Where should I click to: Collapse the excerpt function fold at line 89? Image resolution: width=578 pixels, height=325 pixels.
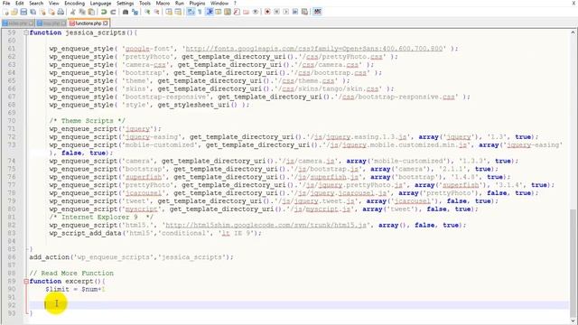[26, 281]
